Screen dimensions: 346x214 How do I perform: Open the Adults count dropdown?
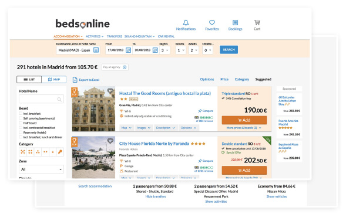tap(193, 50)
